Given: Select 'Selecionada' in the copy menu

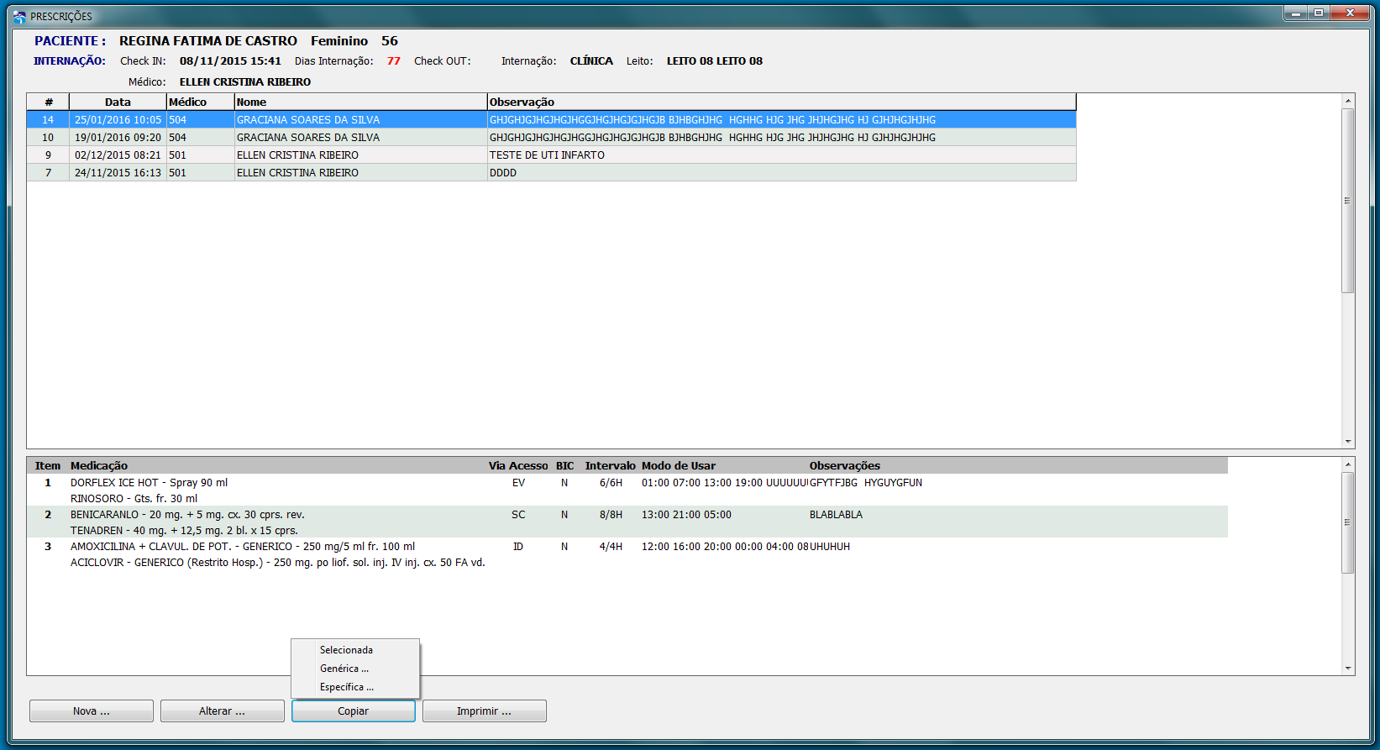Looking at the screenshot, I should click(x=346, y=650).
